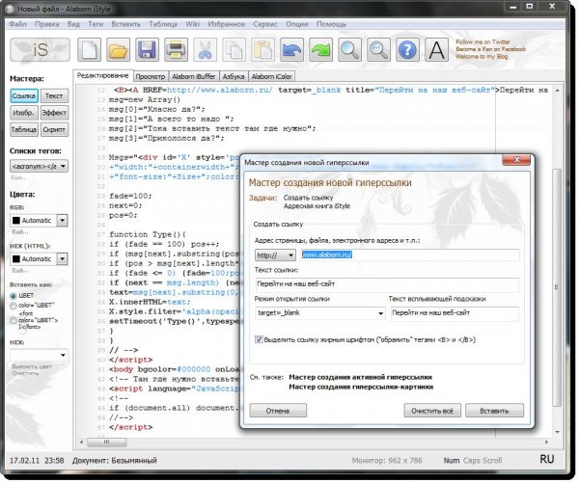Viewport: 579px width, 483px height.
Task: Open the Файл menu
Action: pyautogui.click(x=17, y=24)
